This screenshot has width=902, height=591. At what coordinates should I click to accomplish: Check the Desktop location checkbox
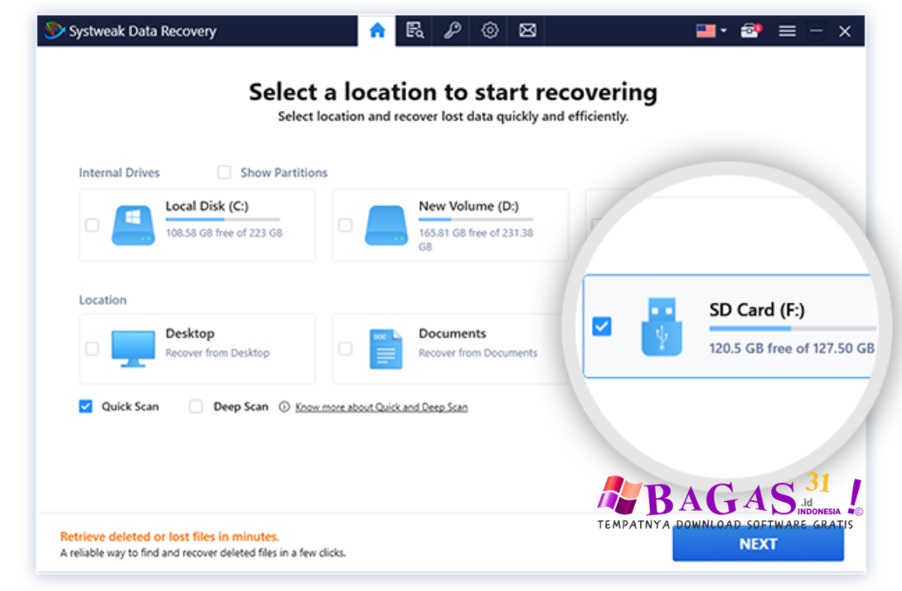[x=92, y=348]
